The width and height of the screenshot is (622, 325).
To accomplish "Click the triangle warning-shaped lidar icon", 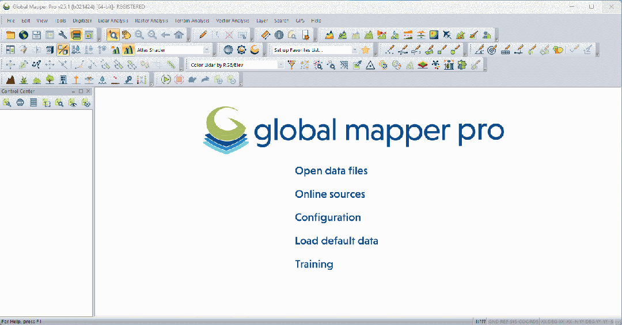I will (370, 65).
